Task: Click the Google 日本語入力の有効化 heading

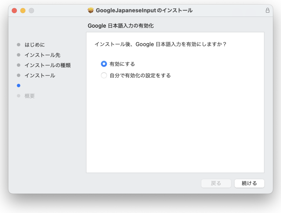Action: pyautogui.click(x=121, y=26)
